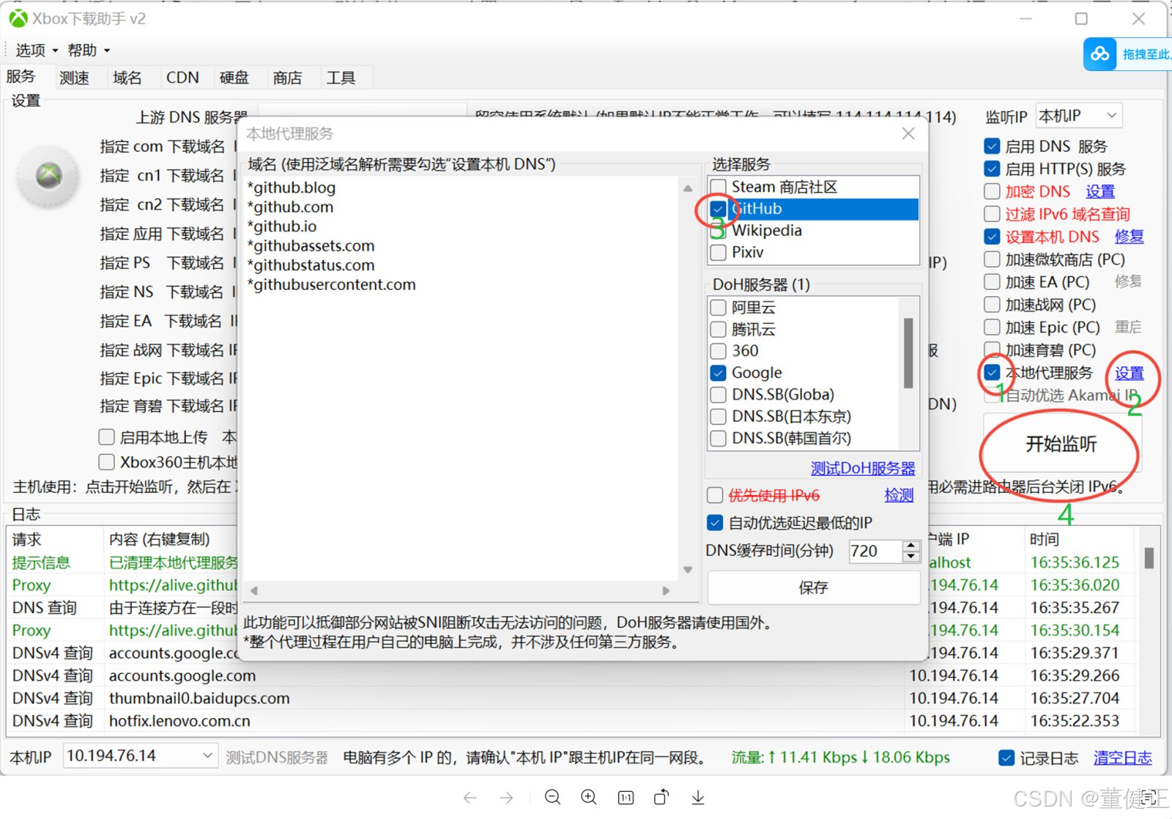Open the 帮助 menu
This screenshot has height=819, width=1172.
point(89,50)
